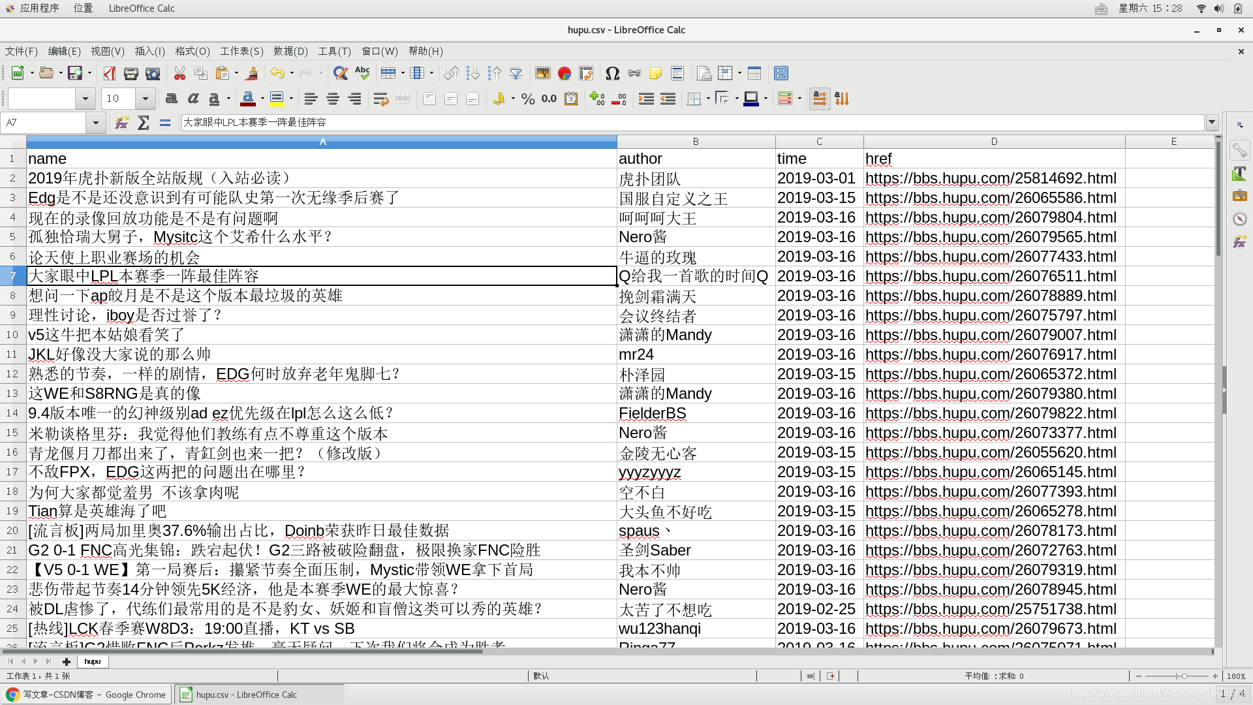
Task: Switch to Google Chrome in taskbar
Action: coord(87,695)
